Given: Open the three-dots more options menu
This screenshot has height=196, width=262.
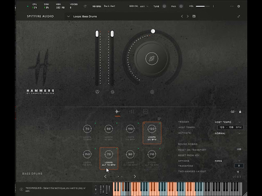Looking at the screenshot, I should (232, 7).
